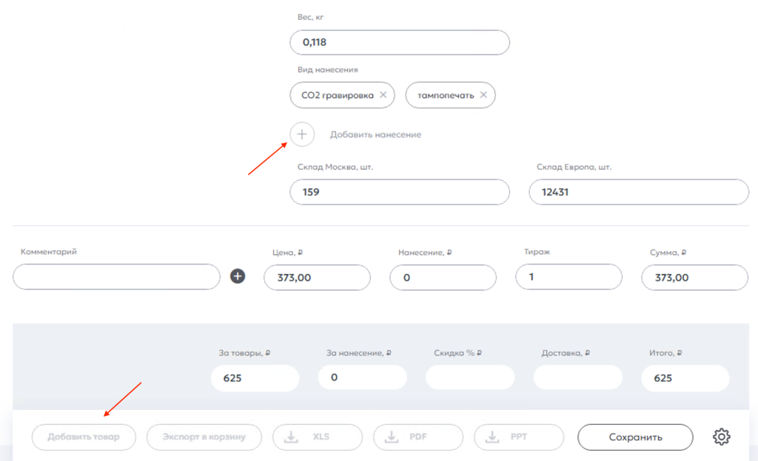Click Экспорт в корзину button

click(x=204, y=437)
